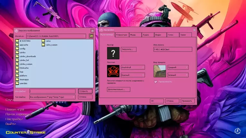
Task: Switch to the Клавиатура tab
Action: [122, 35]
